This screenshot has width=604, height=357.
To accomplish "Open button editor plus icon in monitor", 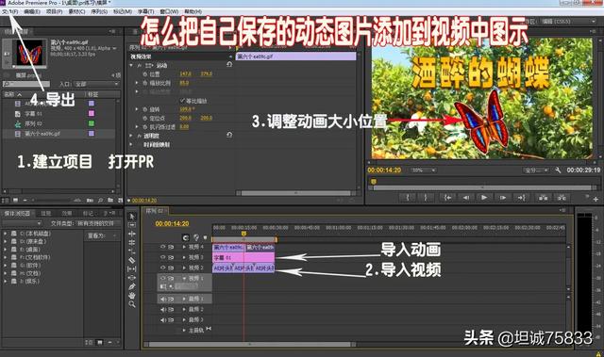I will point(596,199).
